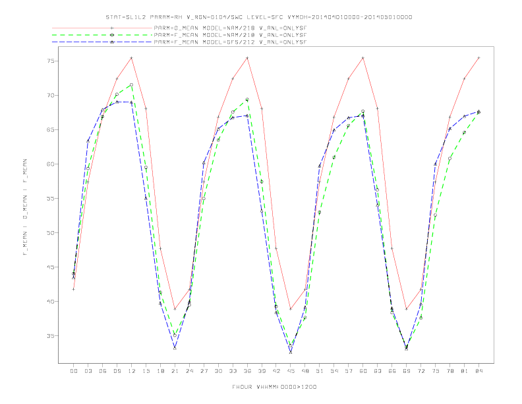Click x-axis hour label 36
522x404 pixels.
(x=247, y=371)
